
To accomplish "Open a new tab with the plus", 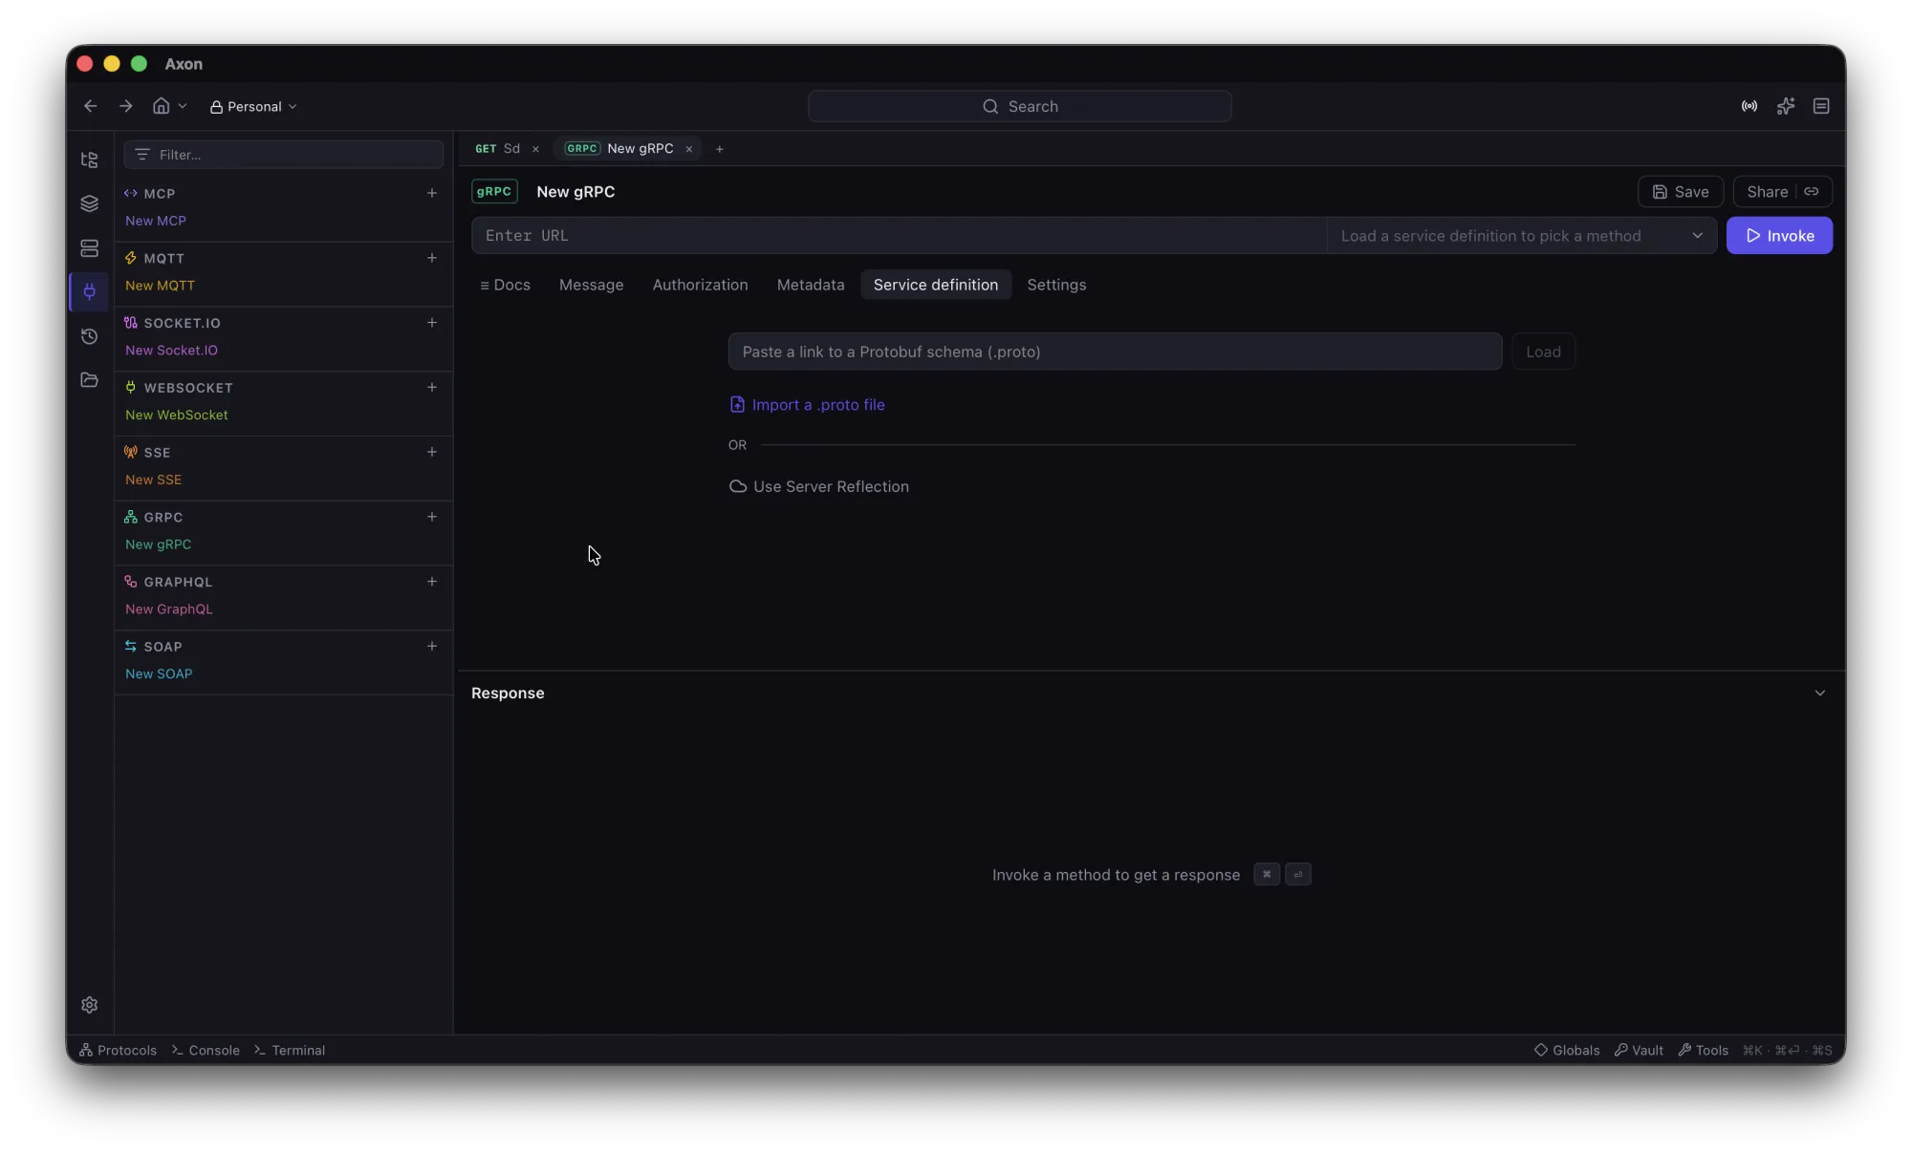I will click(720, 149).
